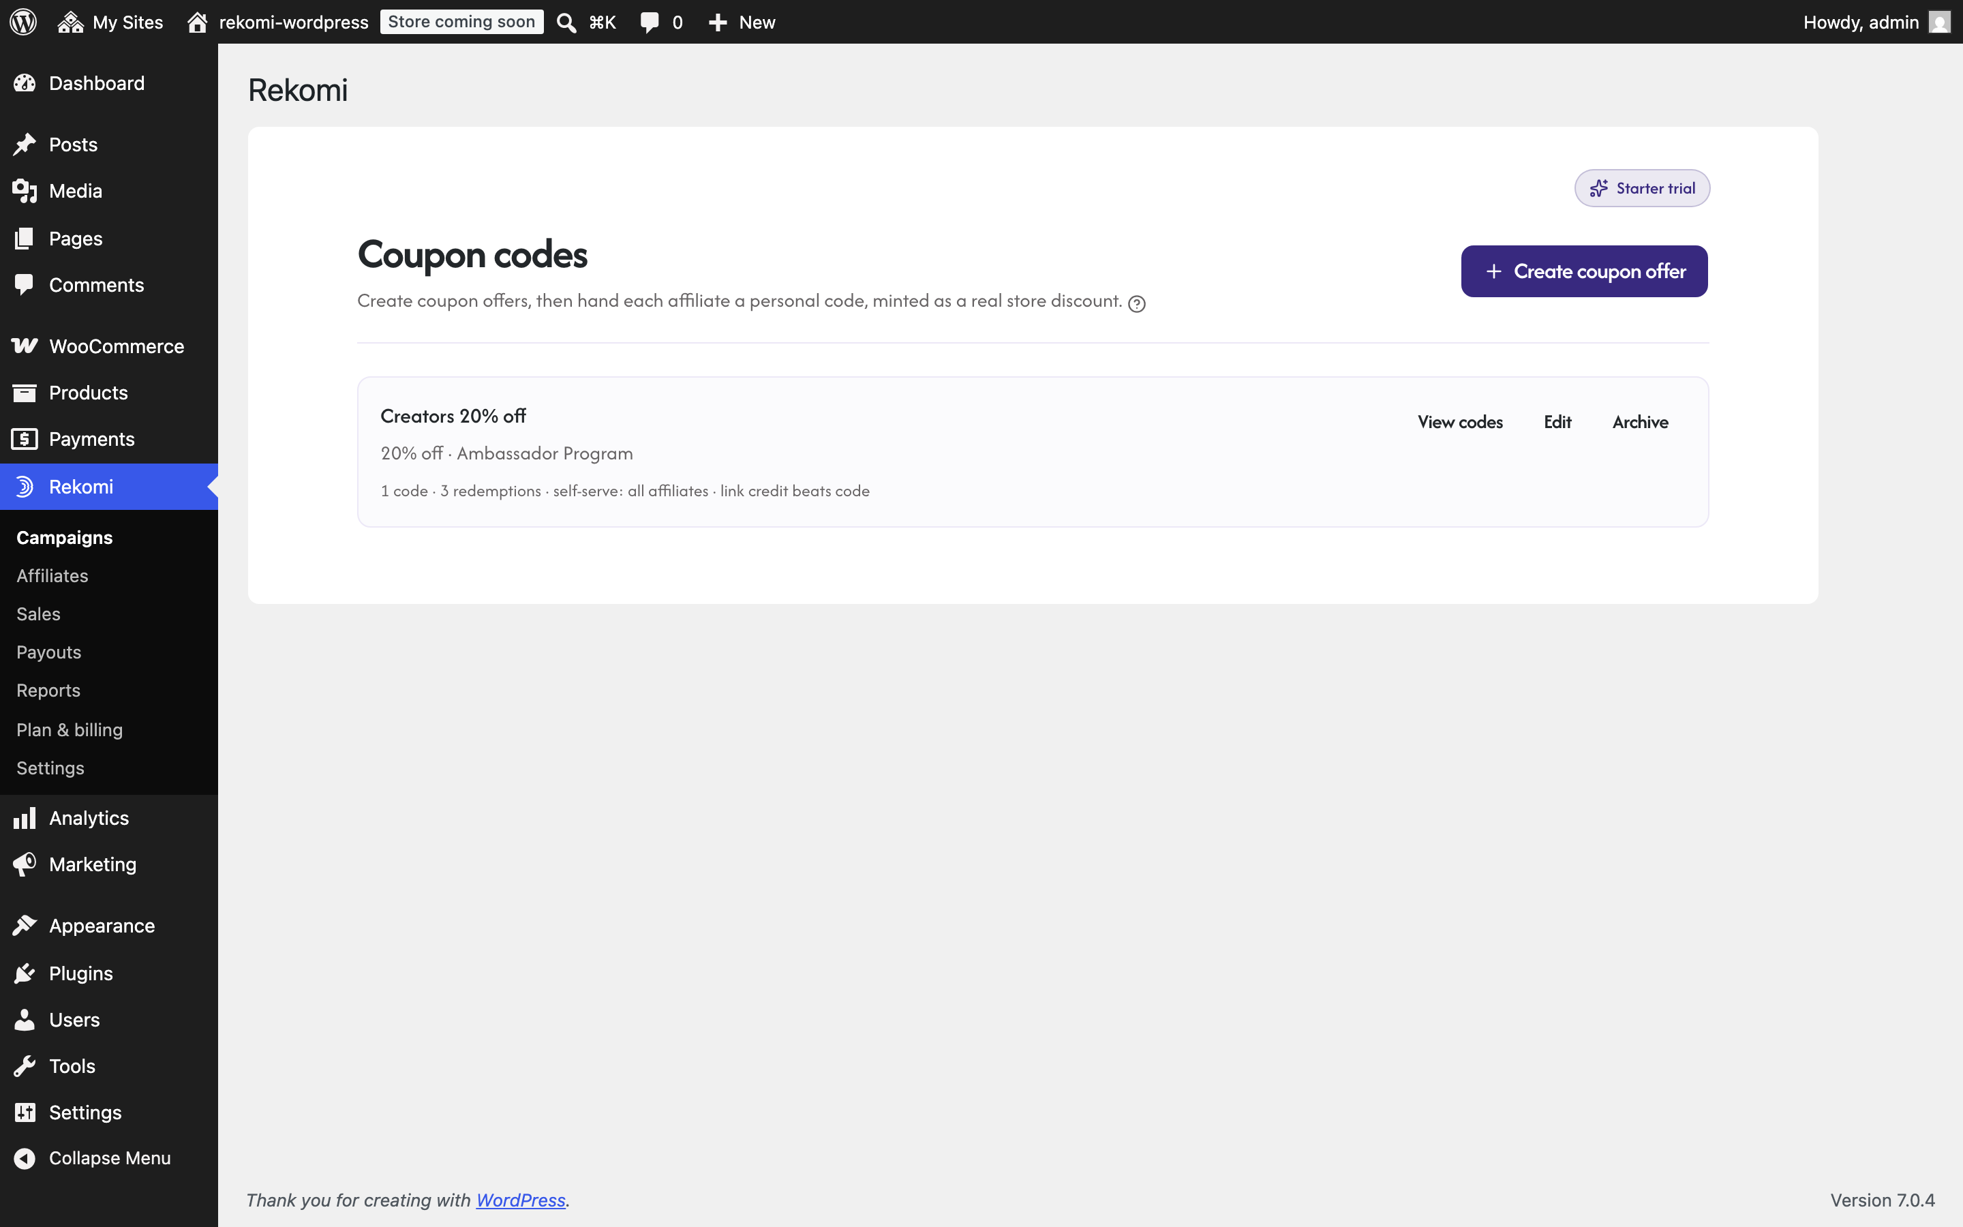
Task: Click the WordPress logo icon
Action: tap(24, 22)
